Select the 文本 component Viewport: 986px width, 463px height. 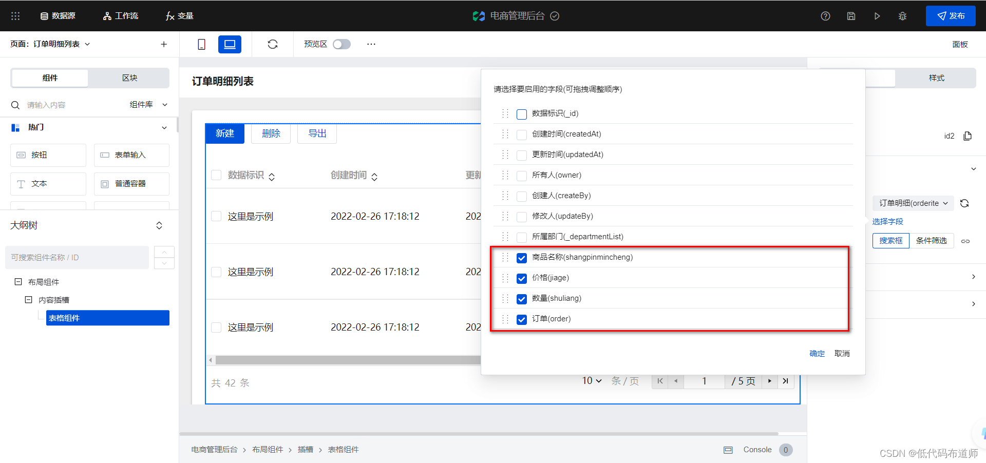coord(48,184)
